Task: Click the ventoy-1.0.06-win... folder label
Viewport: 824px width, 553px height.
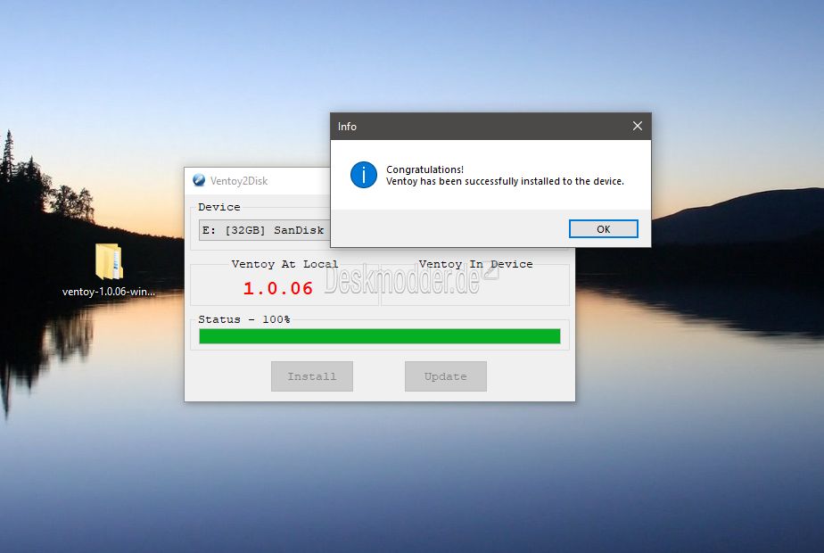Action: click(x=109, y=292)
